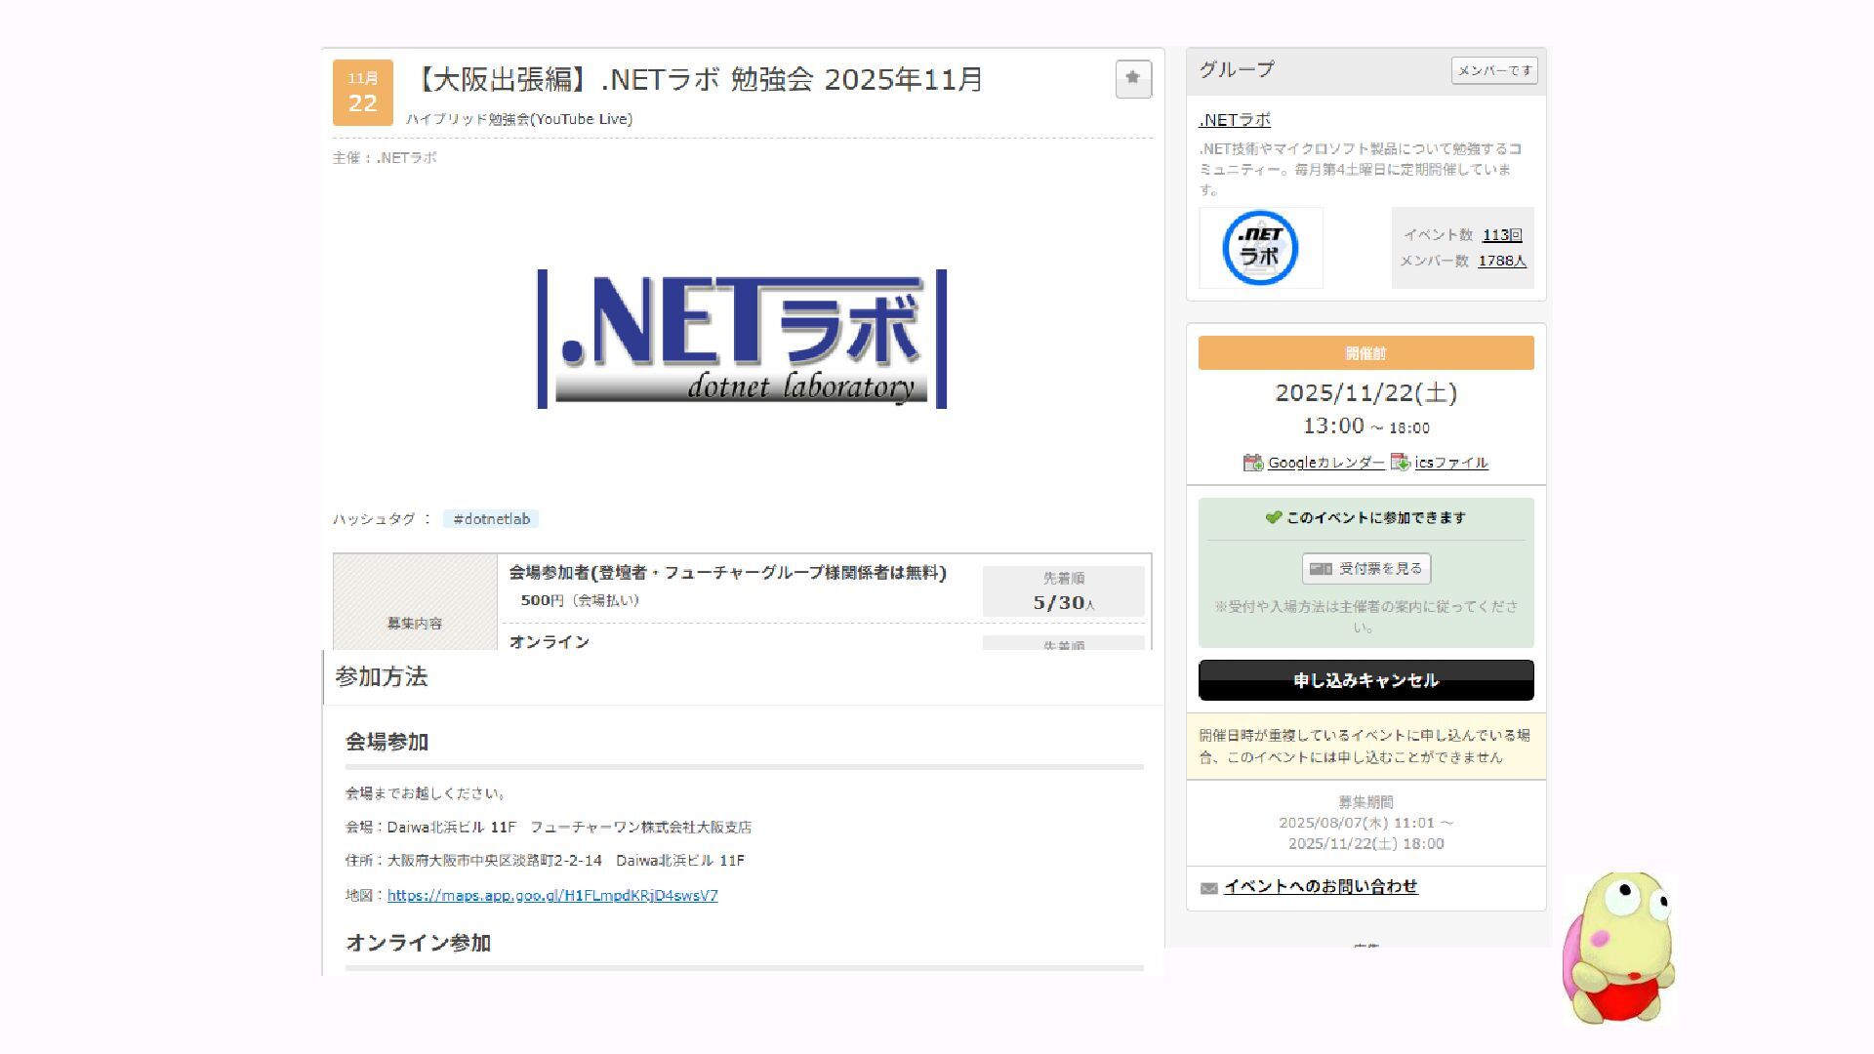Click the グループ panel header

point(1366,70)
